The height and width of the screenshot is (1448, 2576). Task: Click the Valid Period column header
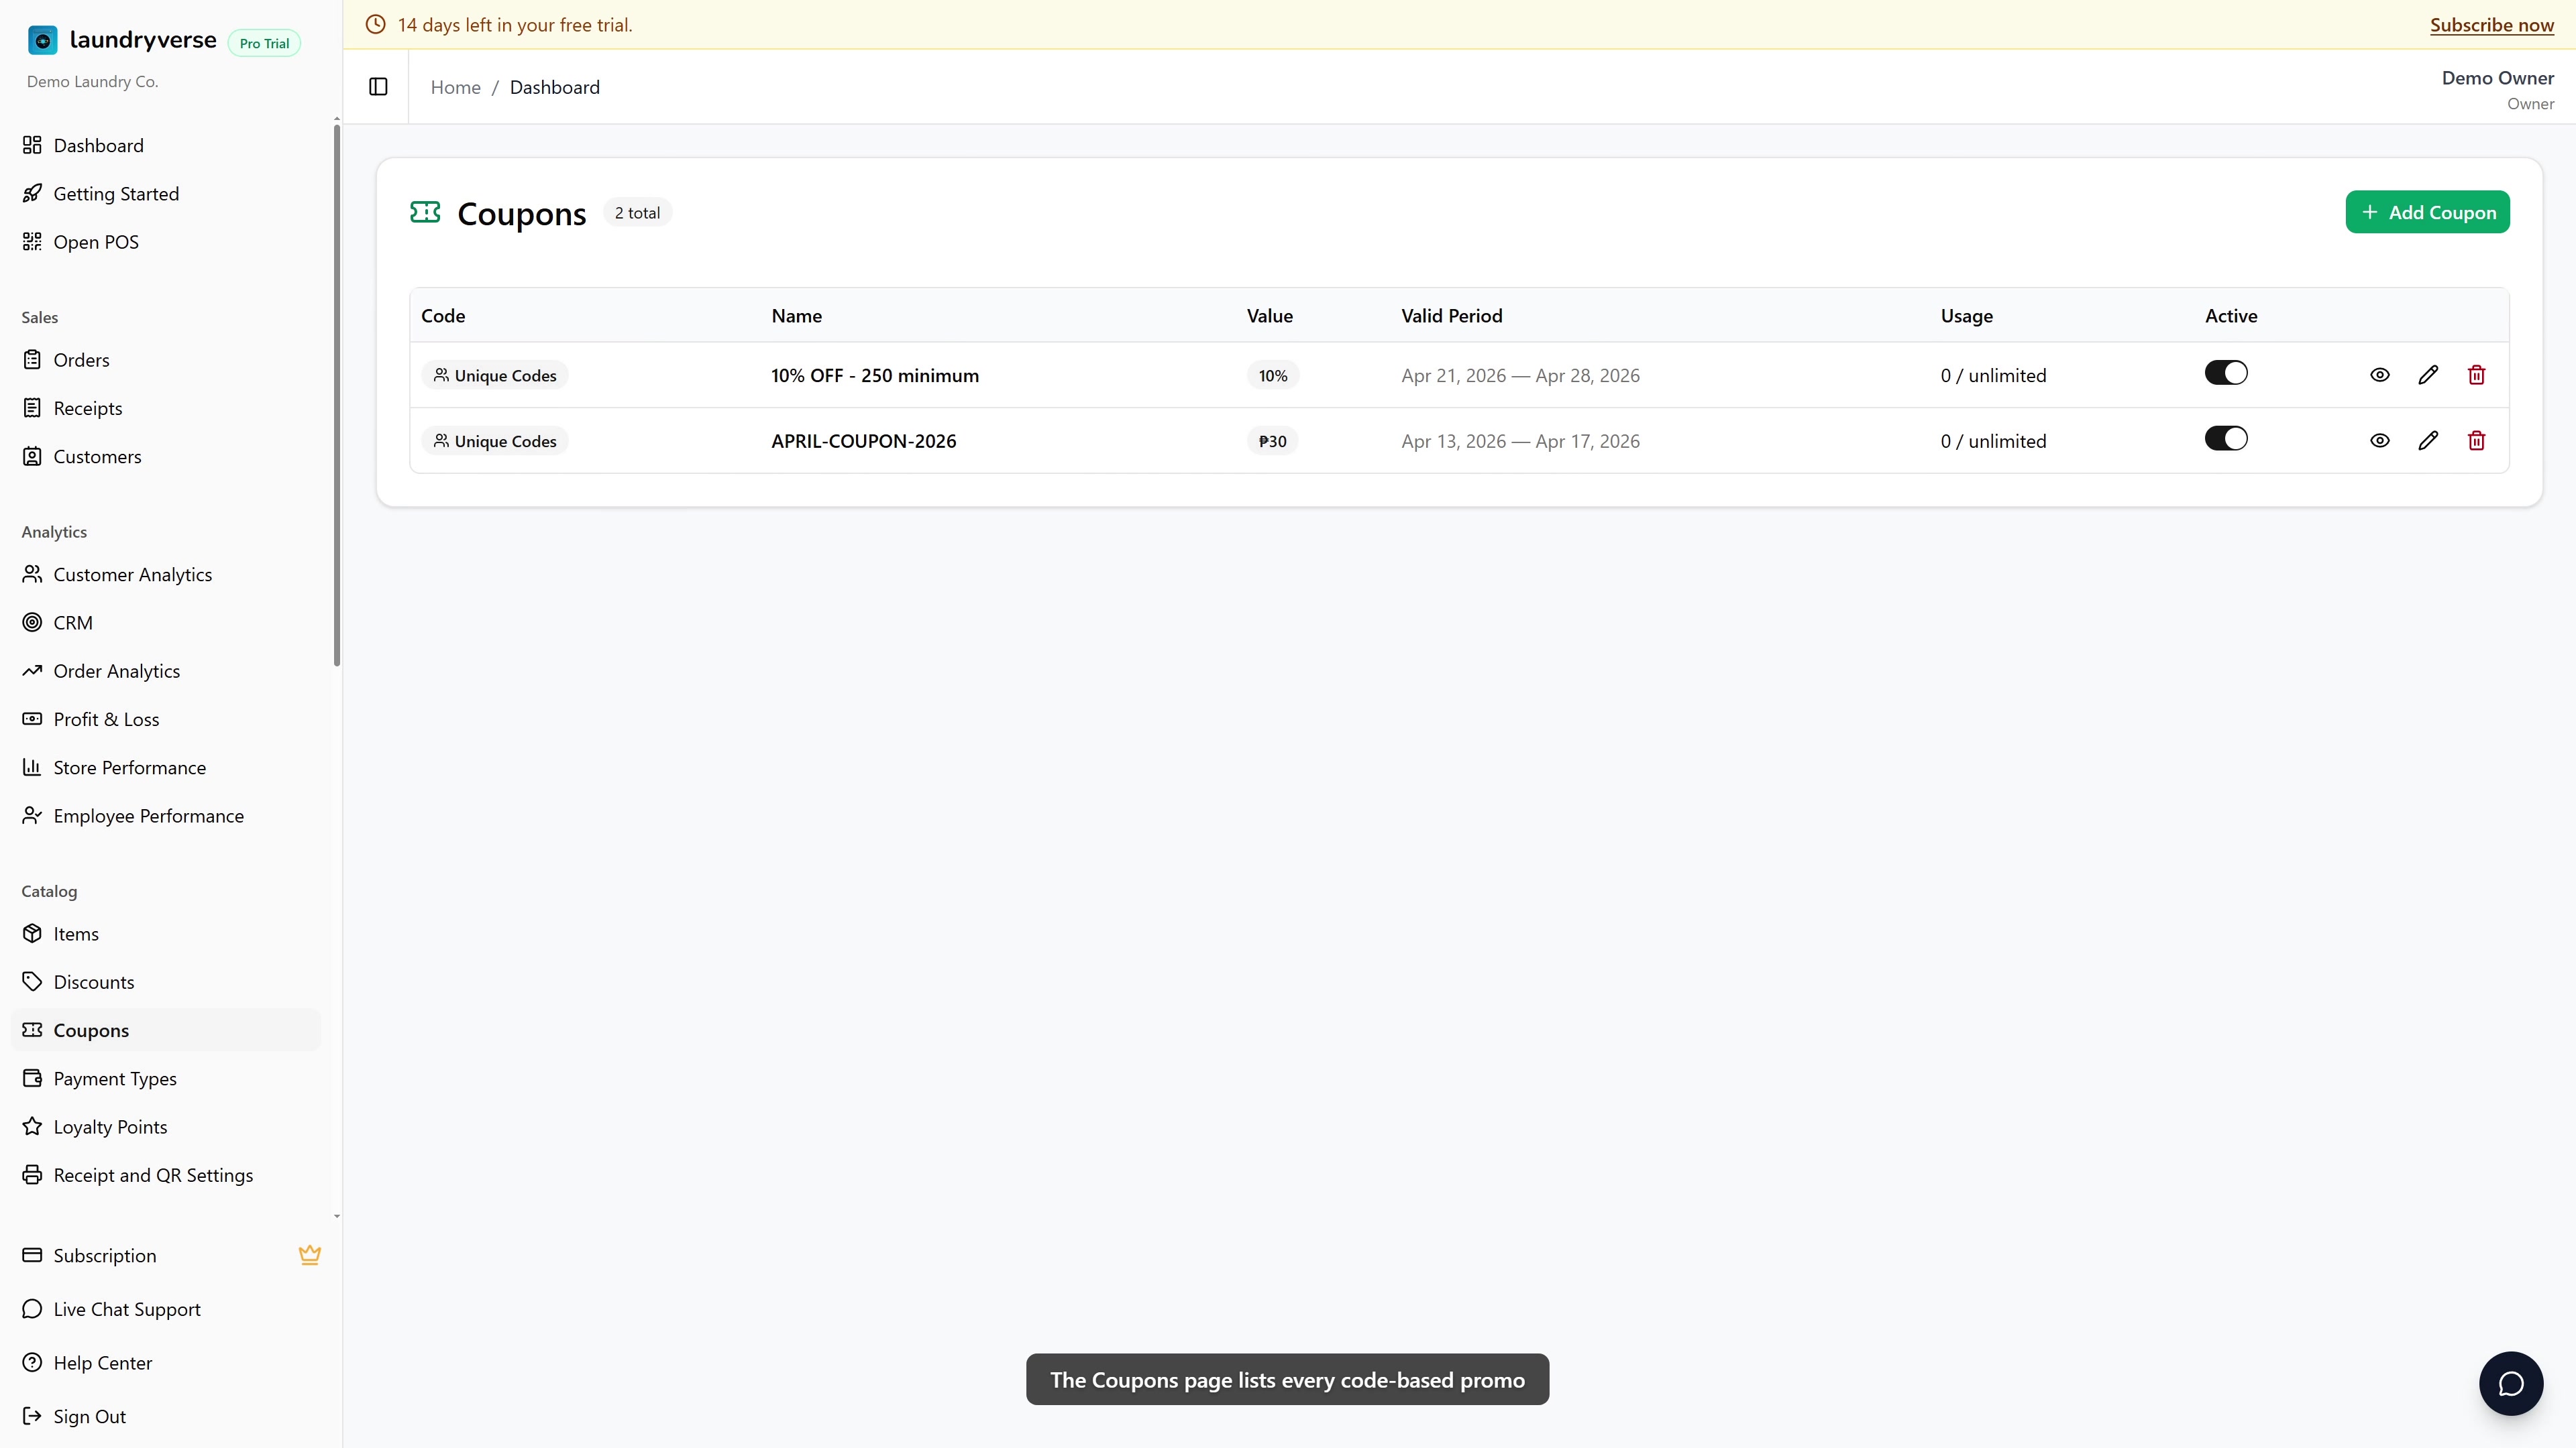[x=1451, y=316]
